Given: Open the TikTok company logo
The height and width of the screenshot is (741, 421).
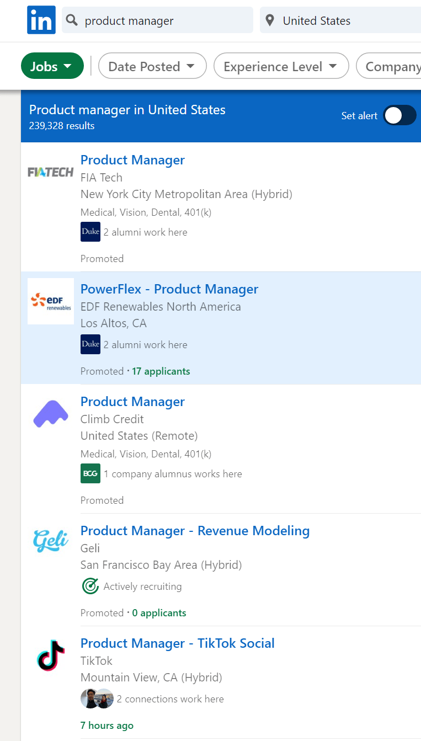Looking at the screenshot, I should (x=51, y=655).
